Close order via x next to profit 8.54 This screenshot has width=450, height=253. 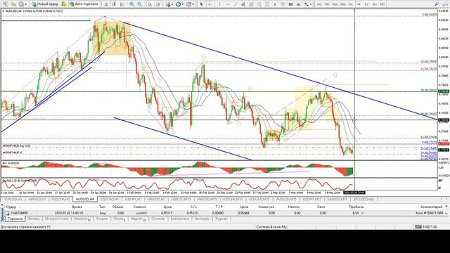tap(362, 213)
